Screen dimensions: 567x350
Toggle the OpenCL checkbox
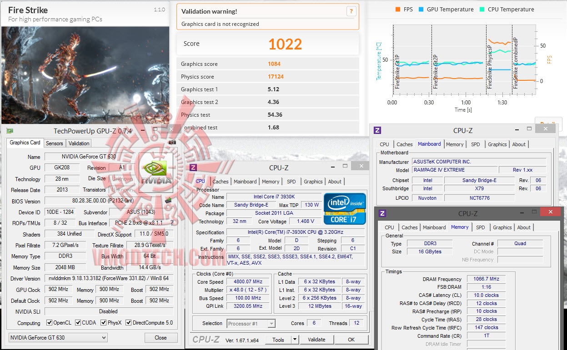[49, 323]
